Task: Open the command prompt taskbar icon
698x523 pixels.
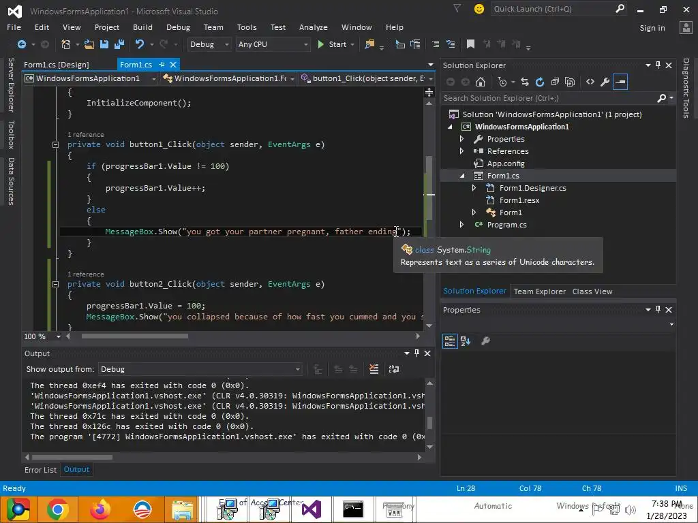Action: [353, 509]
